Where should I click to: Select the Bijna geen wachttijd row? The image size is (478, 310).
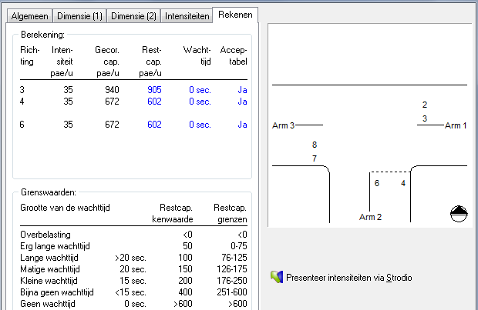click(133, 292)
